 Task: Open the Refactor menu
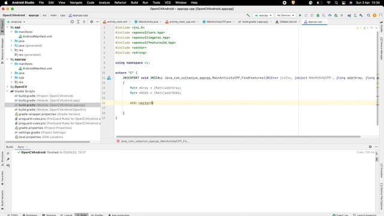pos(120,2)
